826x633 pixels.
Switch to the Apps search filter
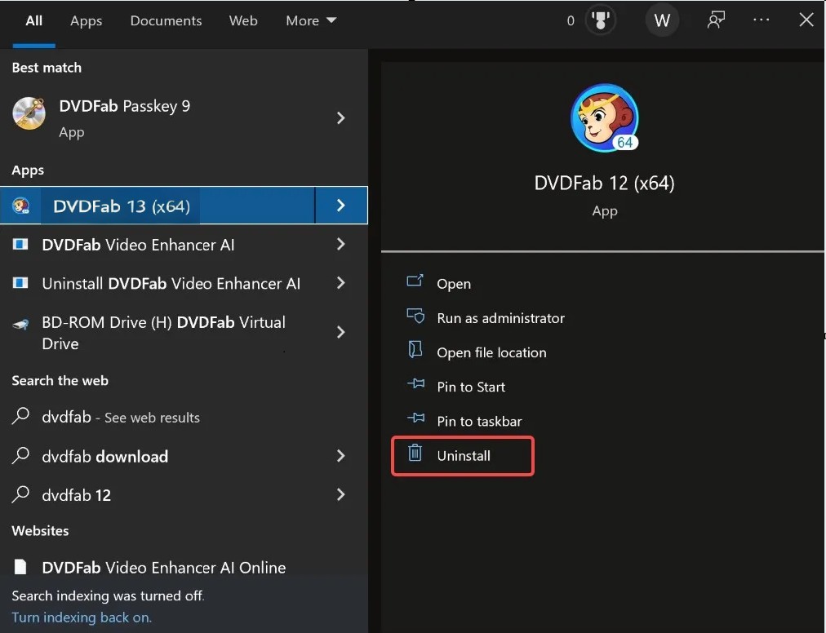[x=86, y=20]
